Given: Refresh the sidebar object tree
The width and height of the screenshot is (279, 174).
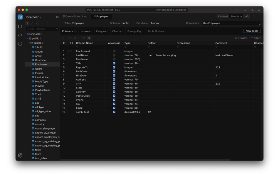Looking at the screenshot, I should [x=37, y=23].
